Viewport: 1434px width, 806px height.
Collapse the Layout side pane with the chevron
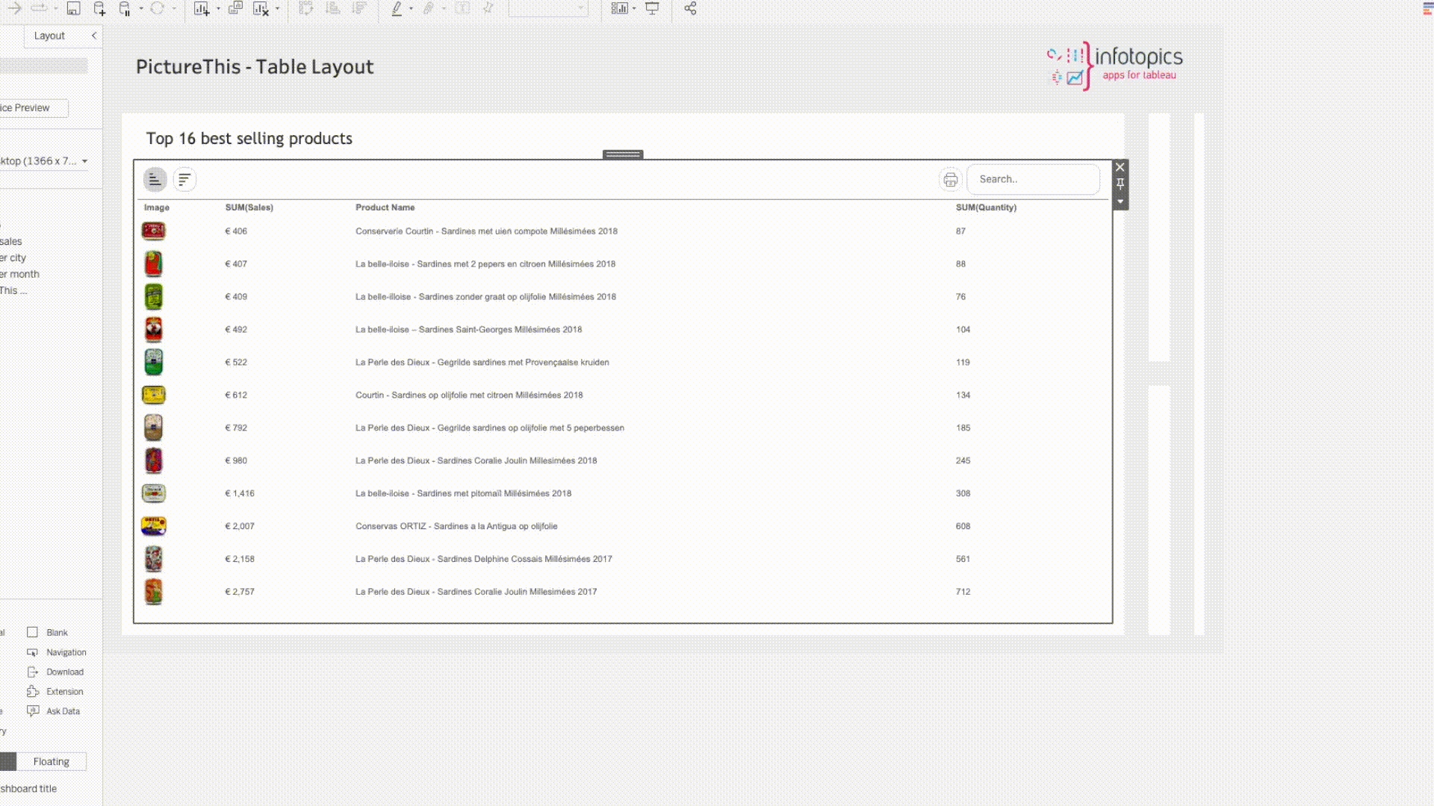tap(94, 36)
